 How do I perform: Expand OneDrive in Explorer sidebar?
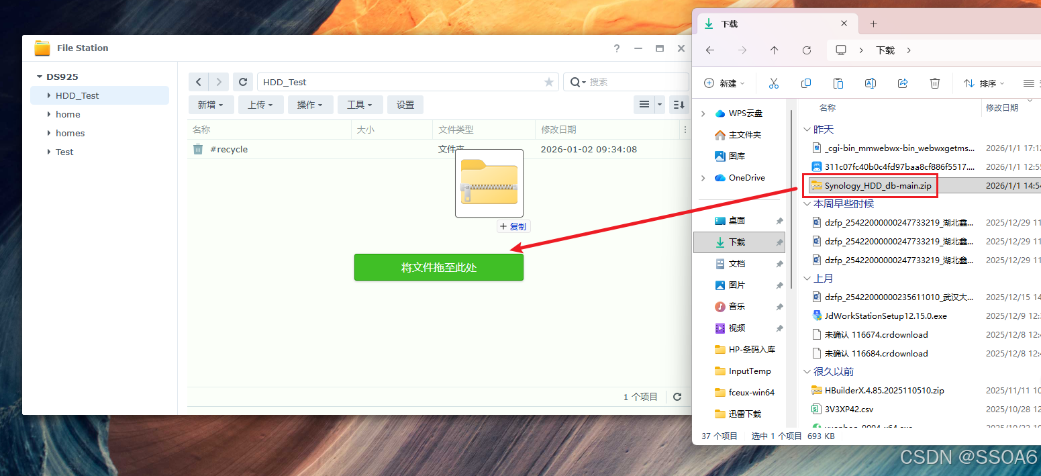[x=703, y=178]
